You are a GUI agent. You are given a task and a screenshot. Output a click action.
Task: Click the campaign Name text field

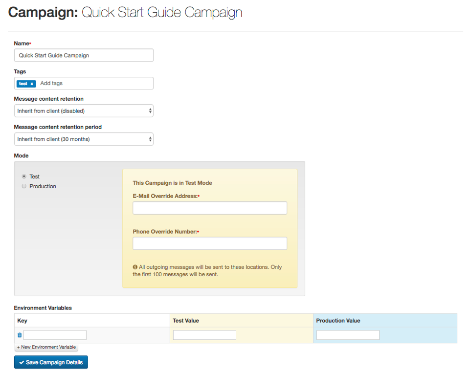[x=84, y=55]
